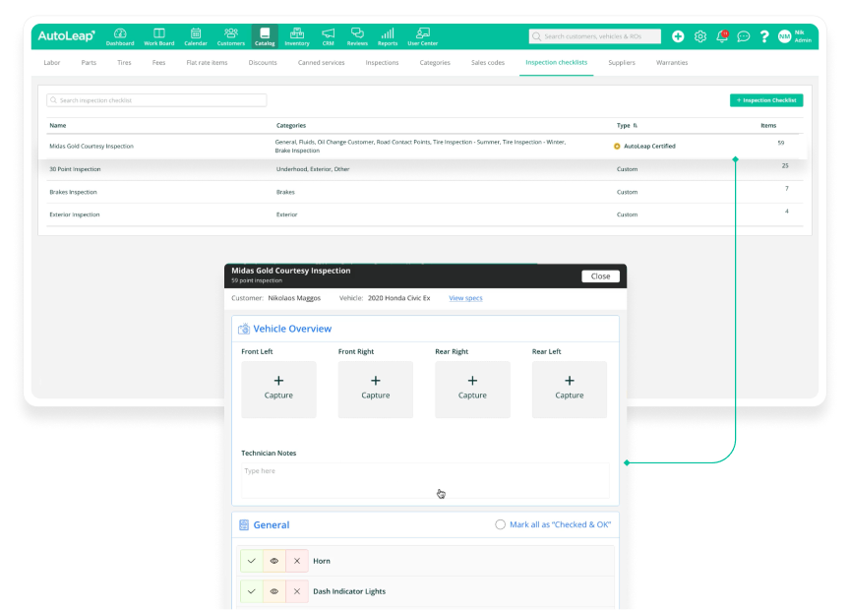Click the notifications bell icon

coord(722,36)
